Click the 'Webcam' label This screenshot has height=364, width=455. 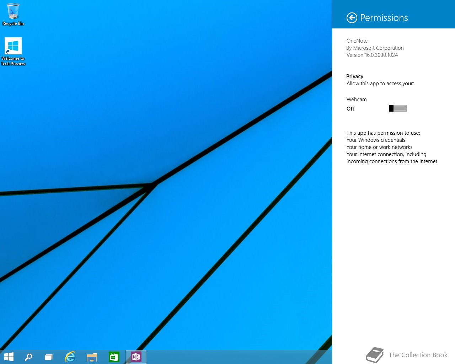(x=357, y=100)
